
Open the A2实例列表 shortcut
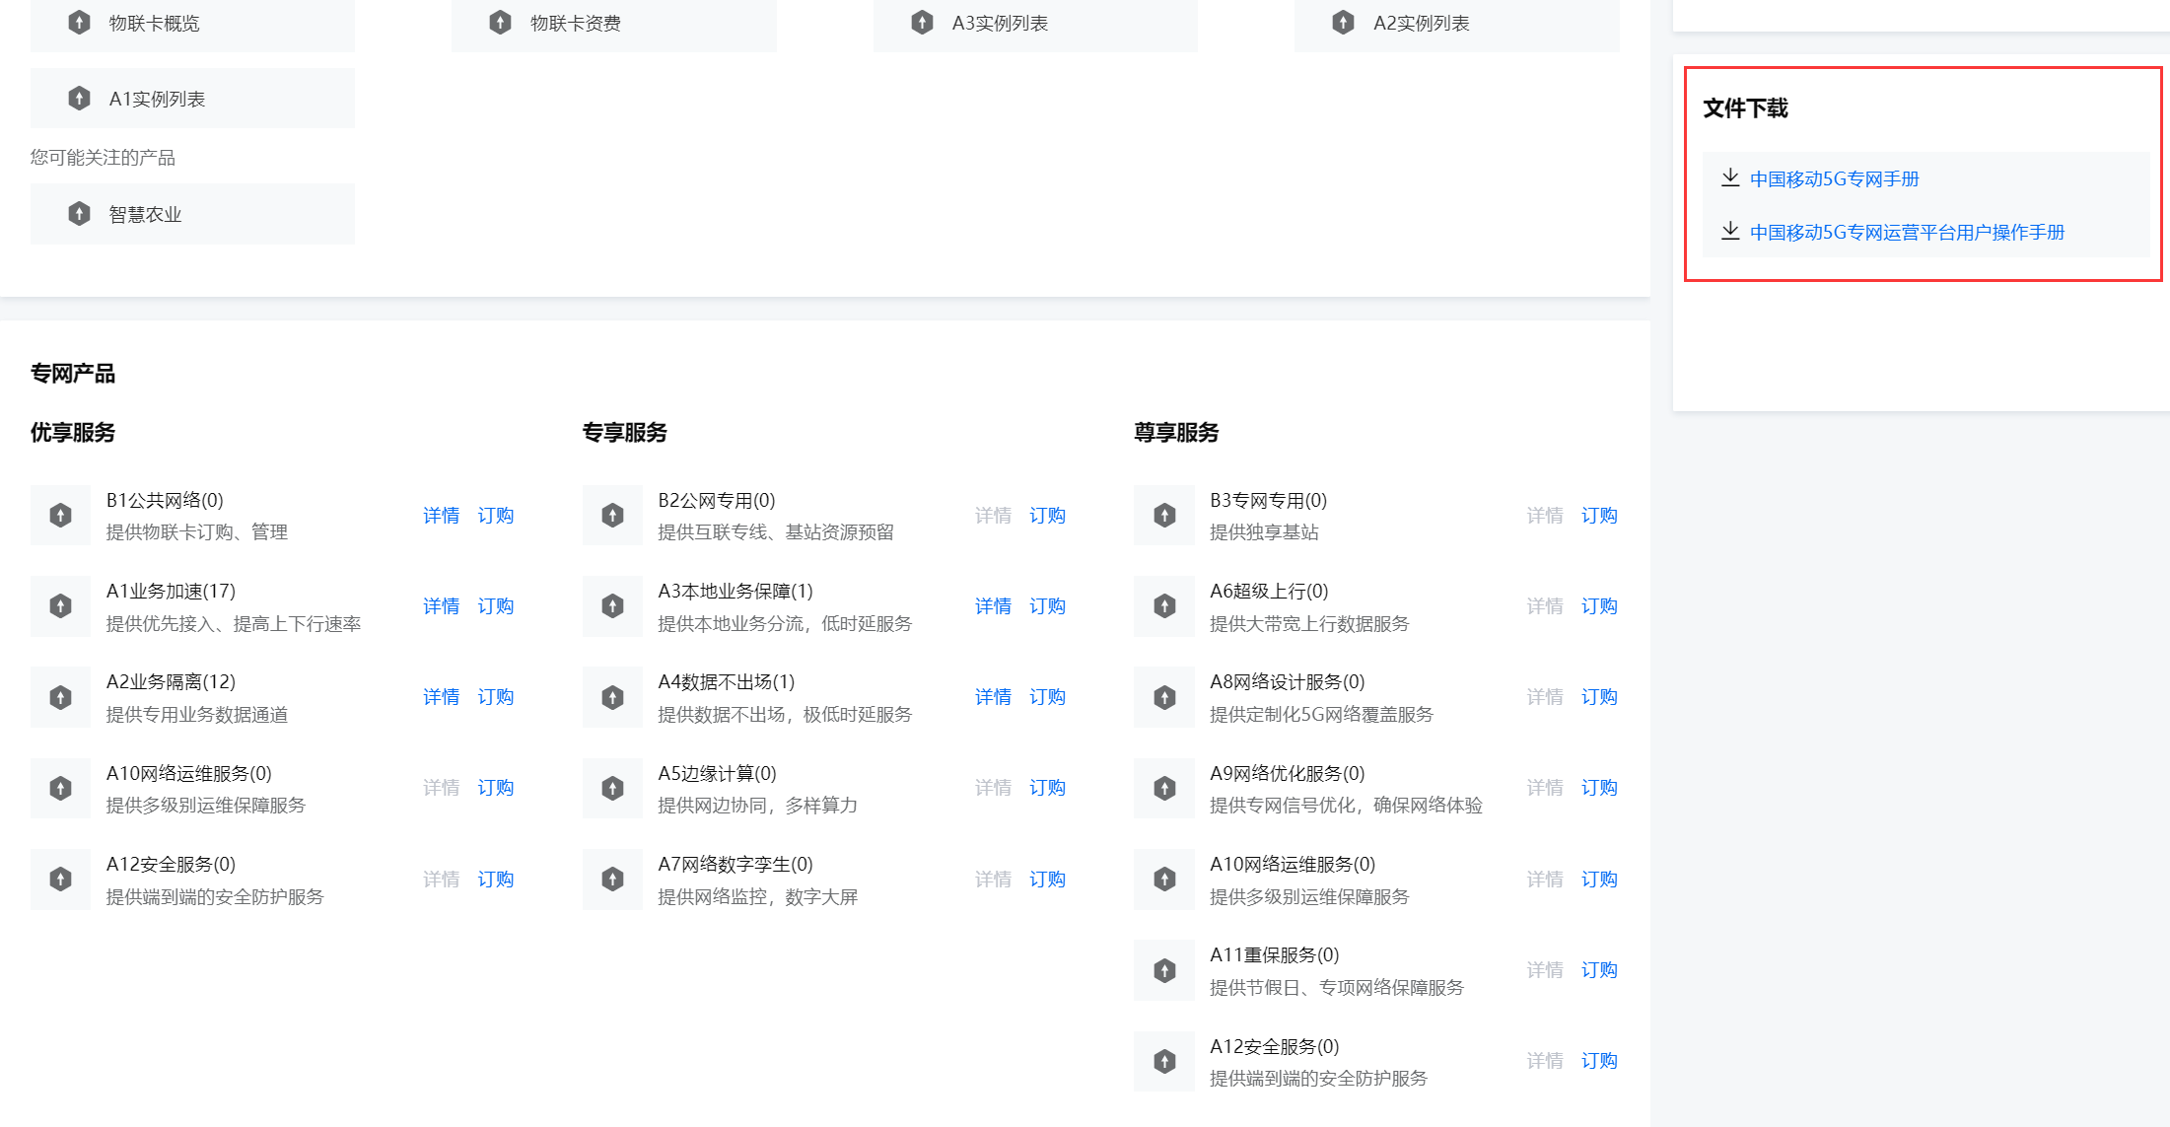click(x=1421, y=23)
